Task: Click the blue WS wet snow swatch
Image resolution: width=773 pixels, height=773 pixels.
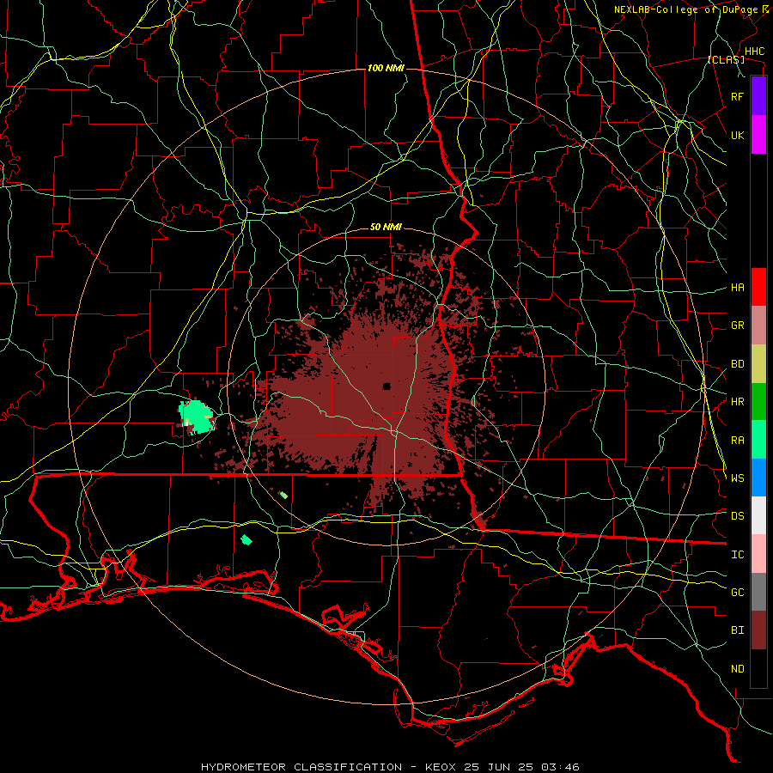Action: (x=758, y=478)
